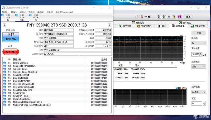Screen dimensions: 211x120
Task: Click the 开始 start button
Action: (199, 33)
